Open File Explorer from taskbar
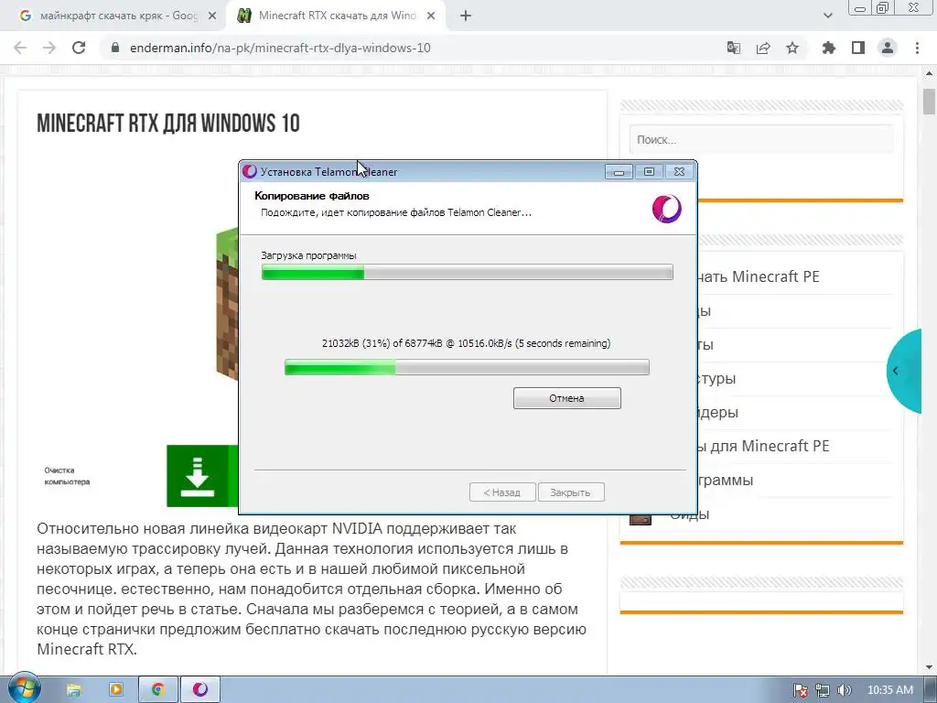Viewport: 937px width, 703px height. (73, 689)
